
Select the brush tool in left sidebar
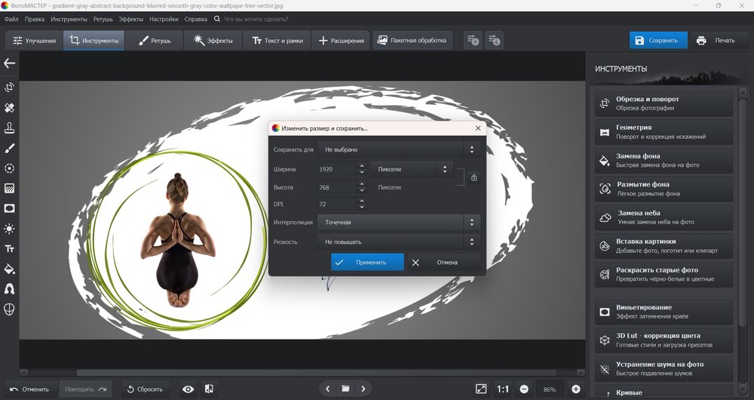coord(10,148)
